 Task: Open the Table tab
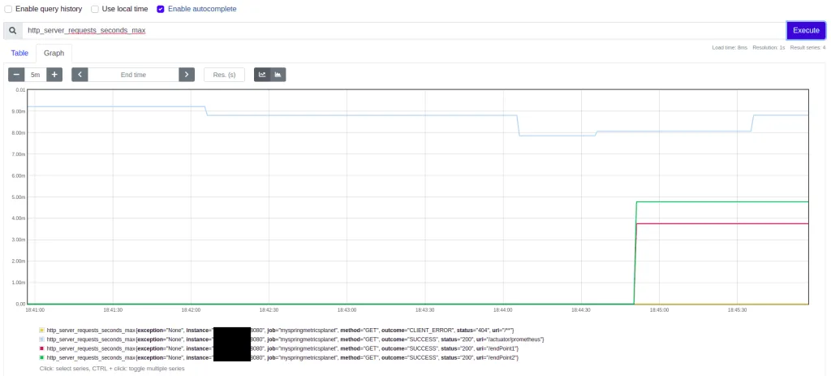19,53
